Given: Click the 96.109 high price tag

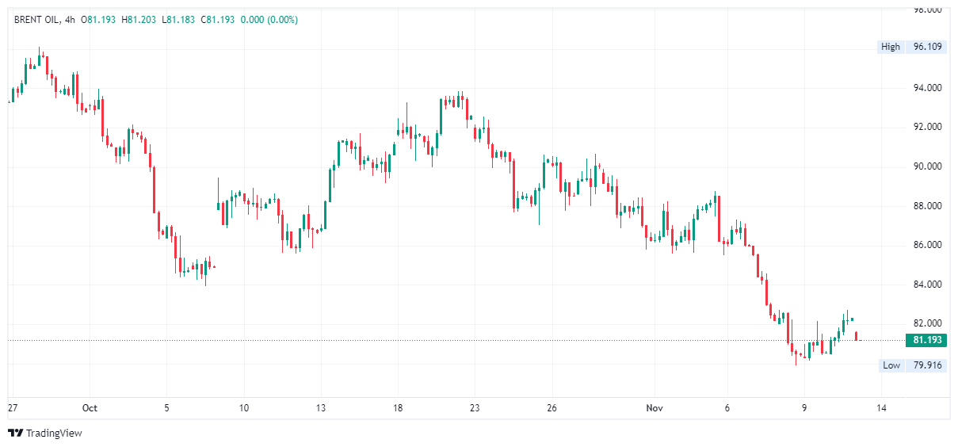Looking at the screenshot, I should pyautogui.click(x=927, y=47).
